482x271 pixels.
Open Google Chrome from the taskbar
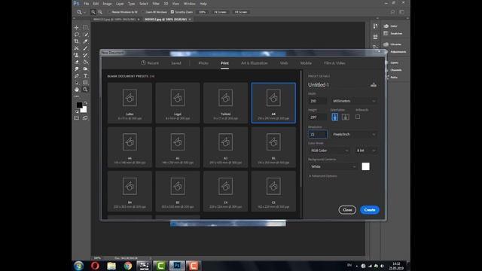coord(128,266)
